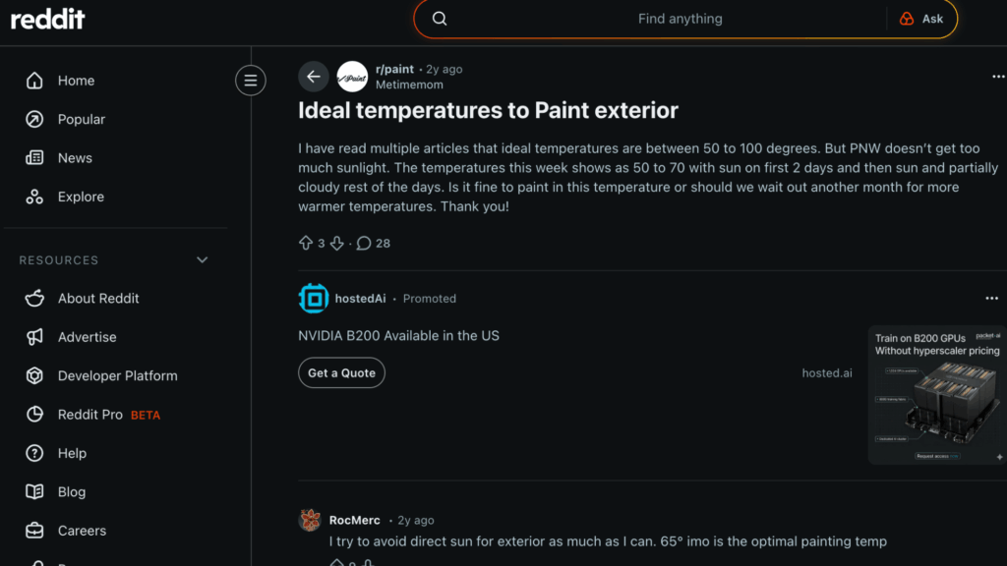Screen dimensions: 1007x566
Task: Open the post's three-dot overflow menu
Action: 998,76
